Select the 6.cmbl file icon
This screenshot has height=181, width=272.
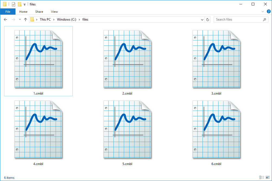216,130
